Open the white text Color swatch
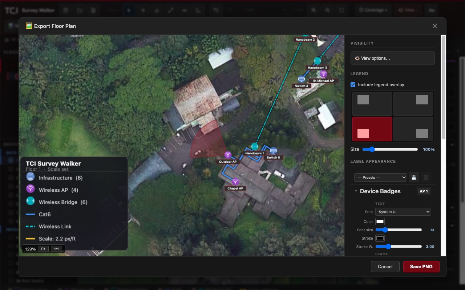This screenshot has height=290, width=465. 380,221
